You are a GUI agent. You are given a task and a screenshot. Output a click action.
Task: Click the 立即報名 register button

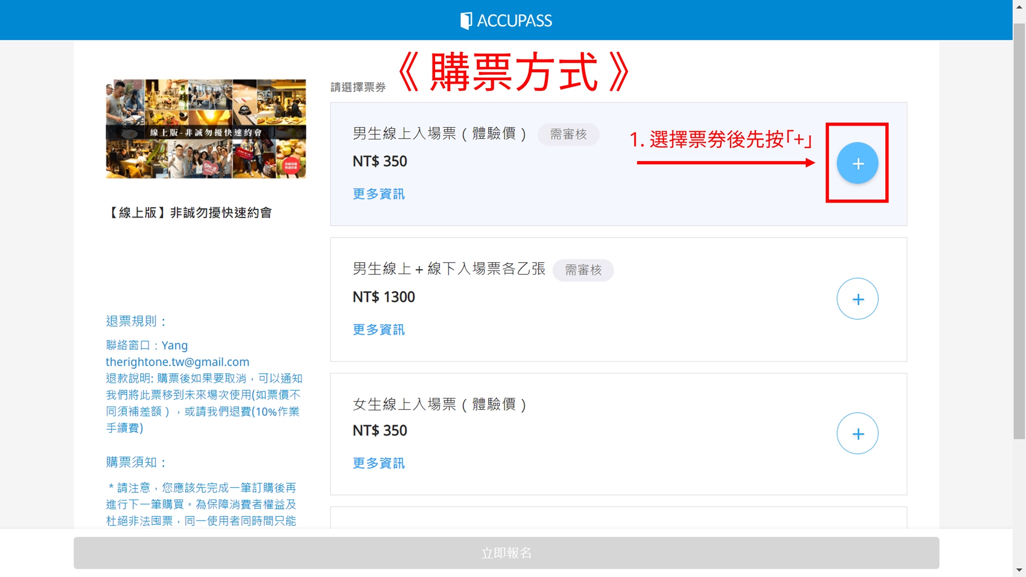coord(506,553)
